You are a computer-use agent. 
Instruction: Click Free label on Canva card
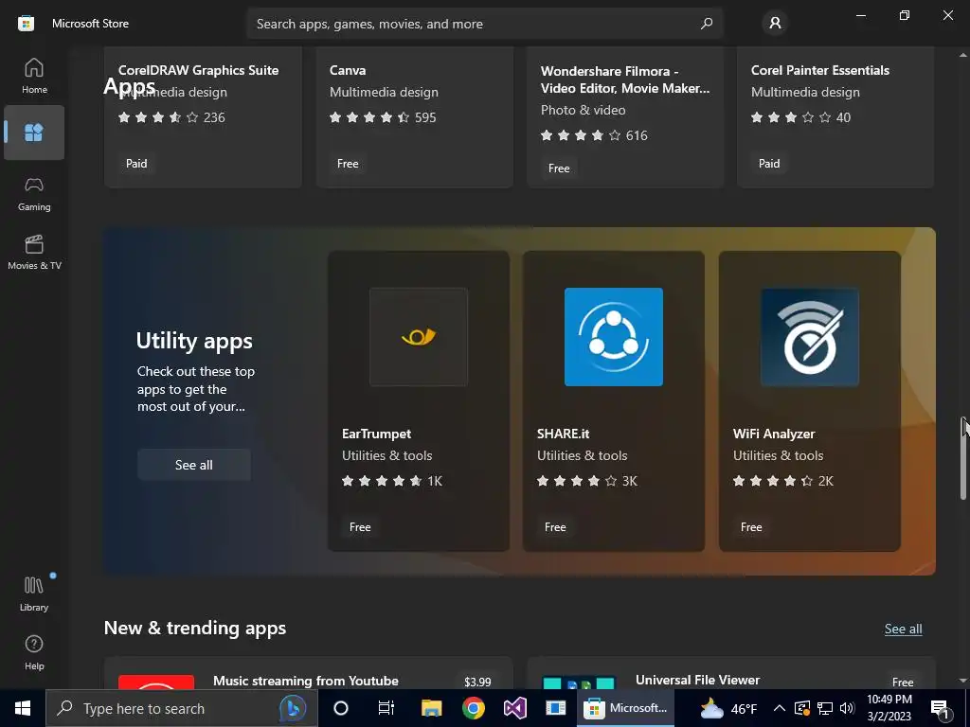pos(348,164)
